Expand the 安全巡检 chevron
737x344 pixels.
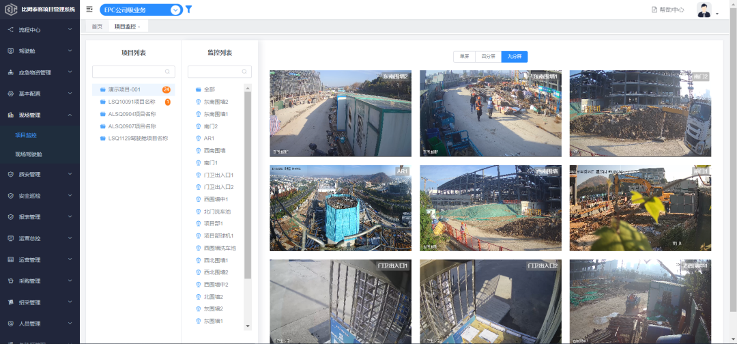click(x=70, y=195)
